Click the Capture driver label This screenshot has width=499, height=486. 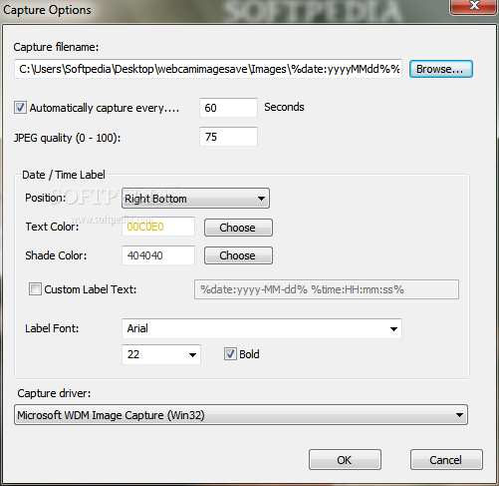click(54, 393)
